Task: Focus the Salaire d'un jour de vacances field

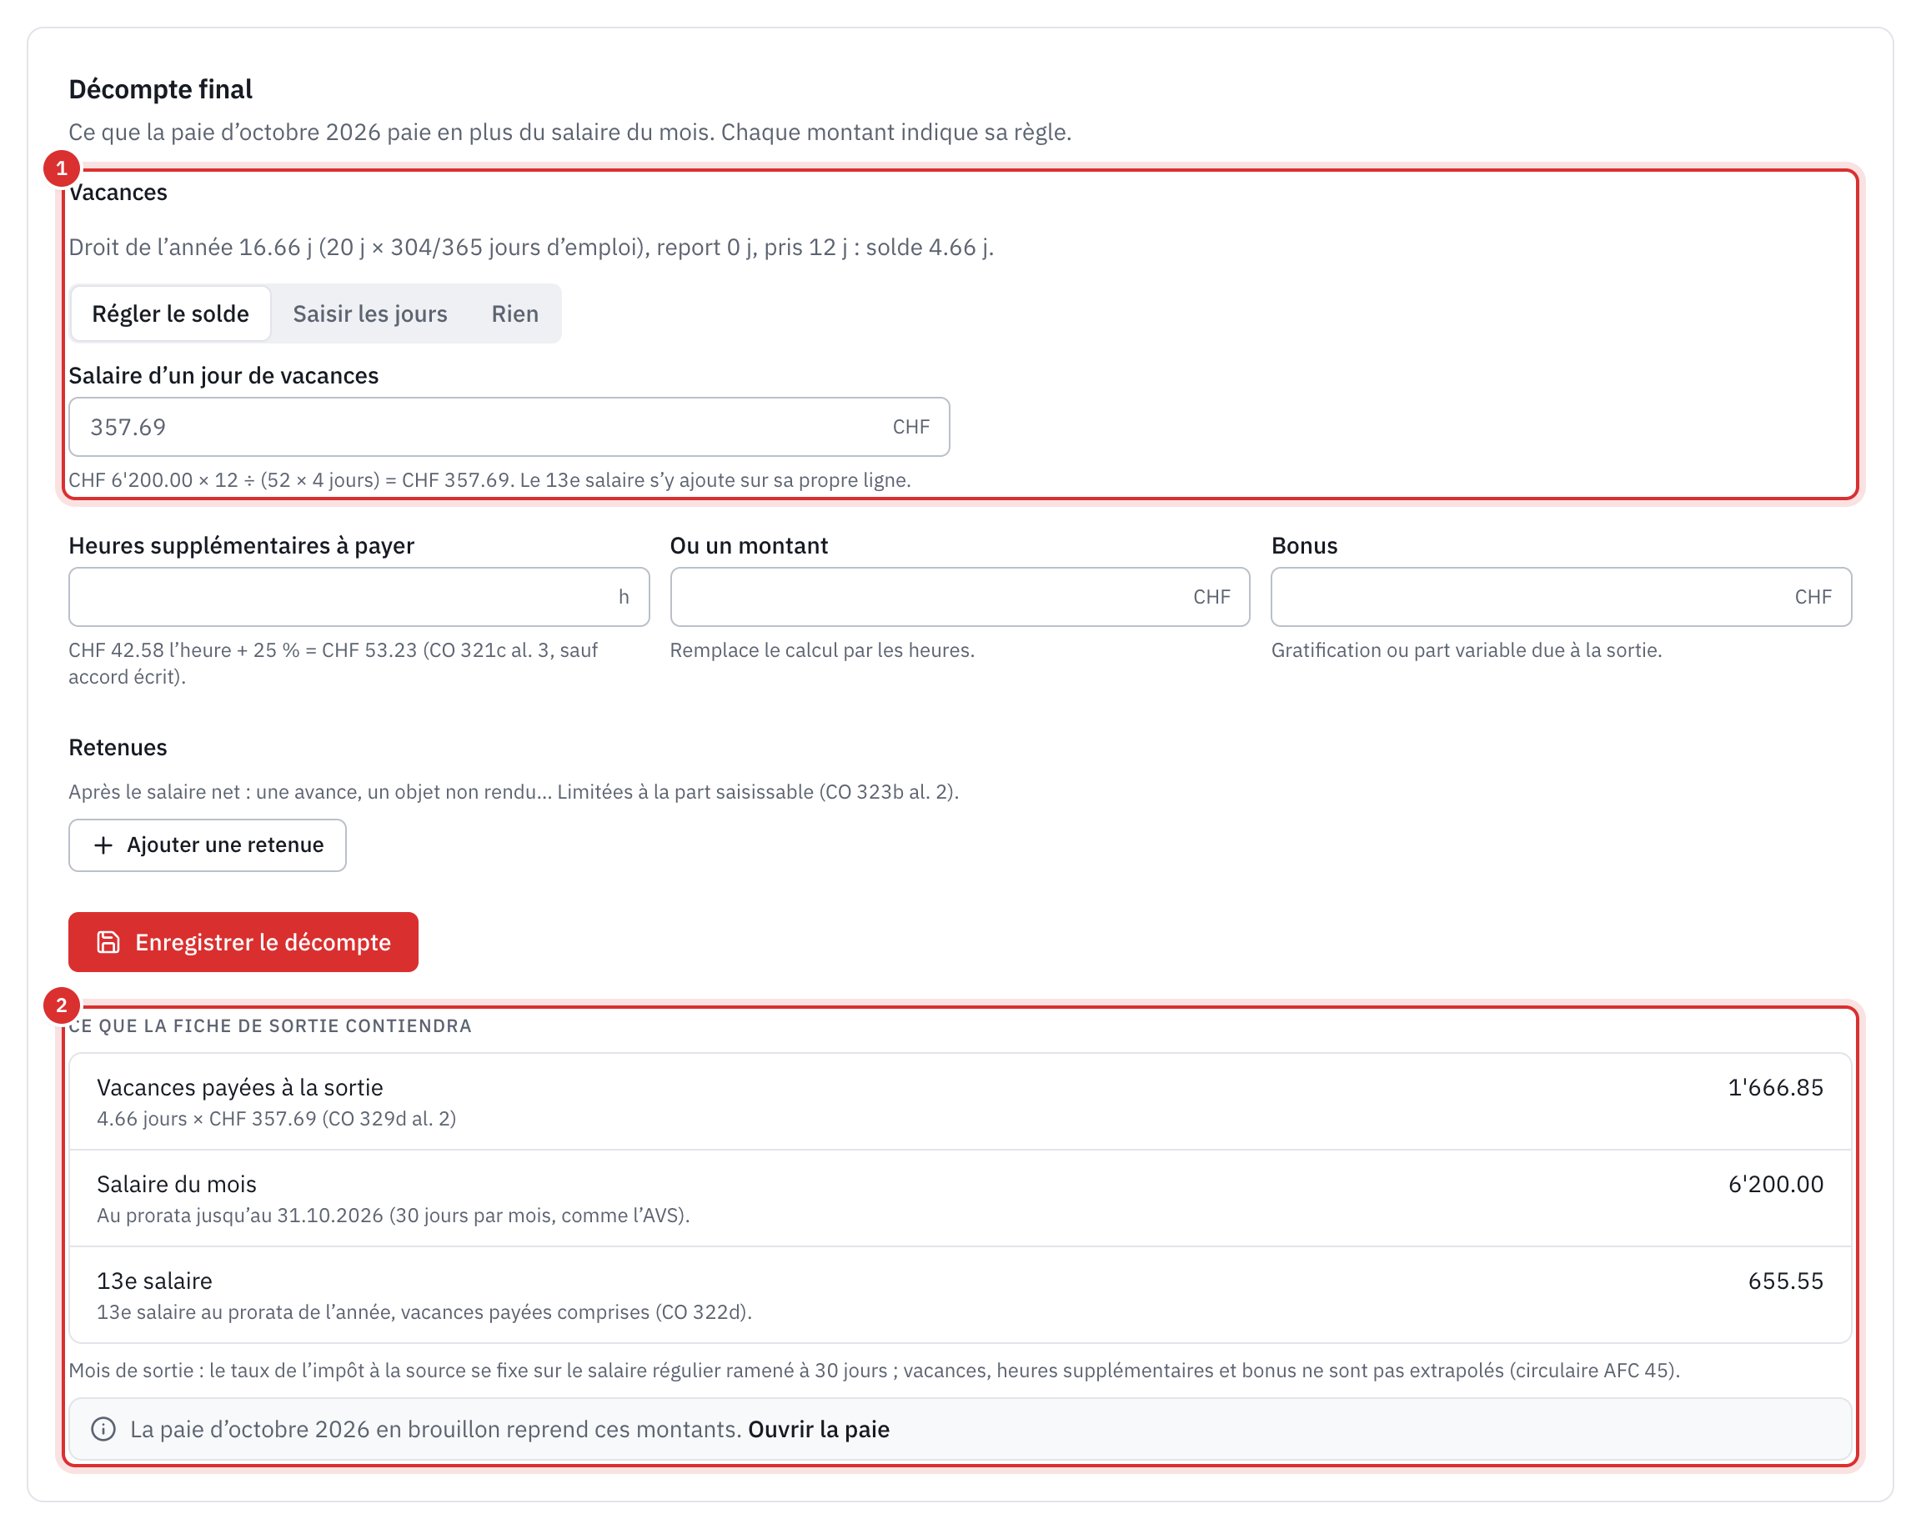Action: coord(509,427)
